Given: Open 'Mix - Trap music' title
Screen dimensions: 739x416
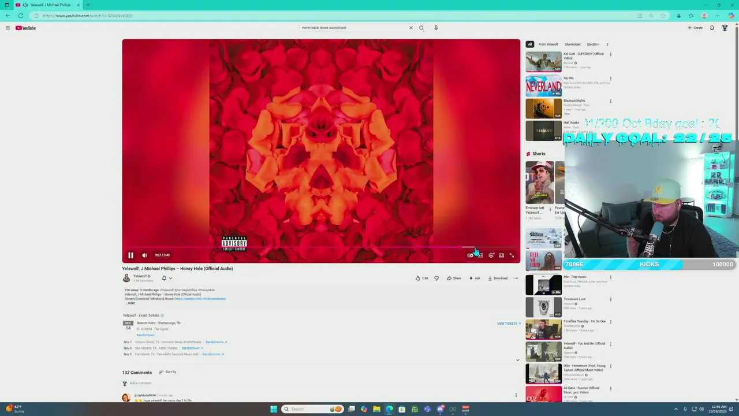Looking at the screenshot, I should point(575,277).
